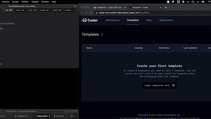
Task: Select the terminal tab with shortcut ⌘7
Action: [44, 10]
